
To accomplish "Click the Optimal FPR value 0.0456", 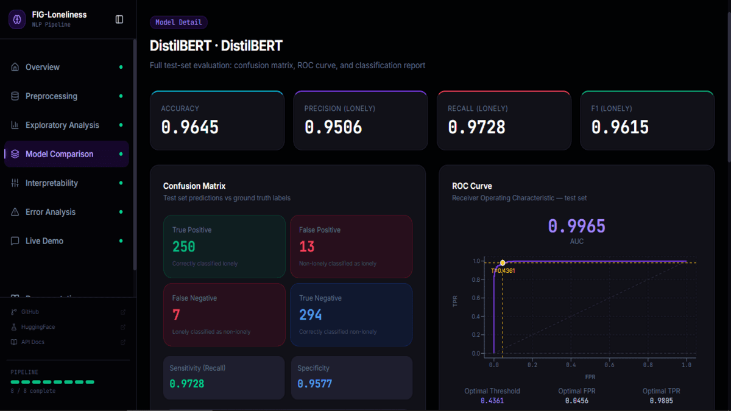I will pos(577,401).
